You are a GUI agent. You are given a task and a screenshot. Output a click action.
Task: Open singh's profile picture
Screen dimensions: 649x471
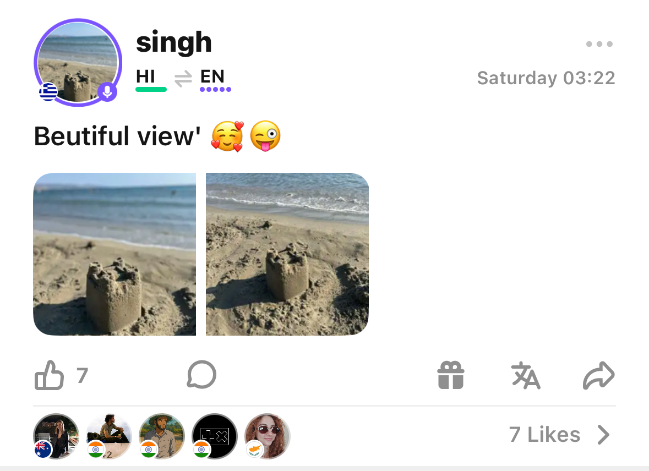(78, 63)
